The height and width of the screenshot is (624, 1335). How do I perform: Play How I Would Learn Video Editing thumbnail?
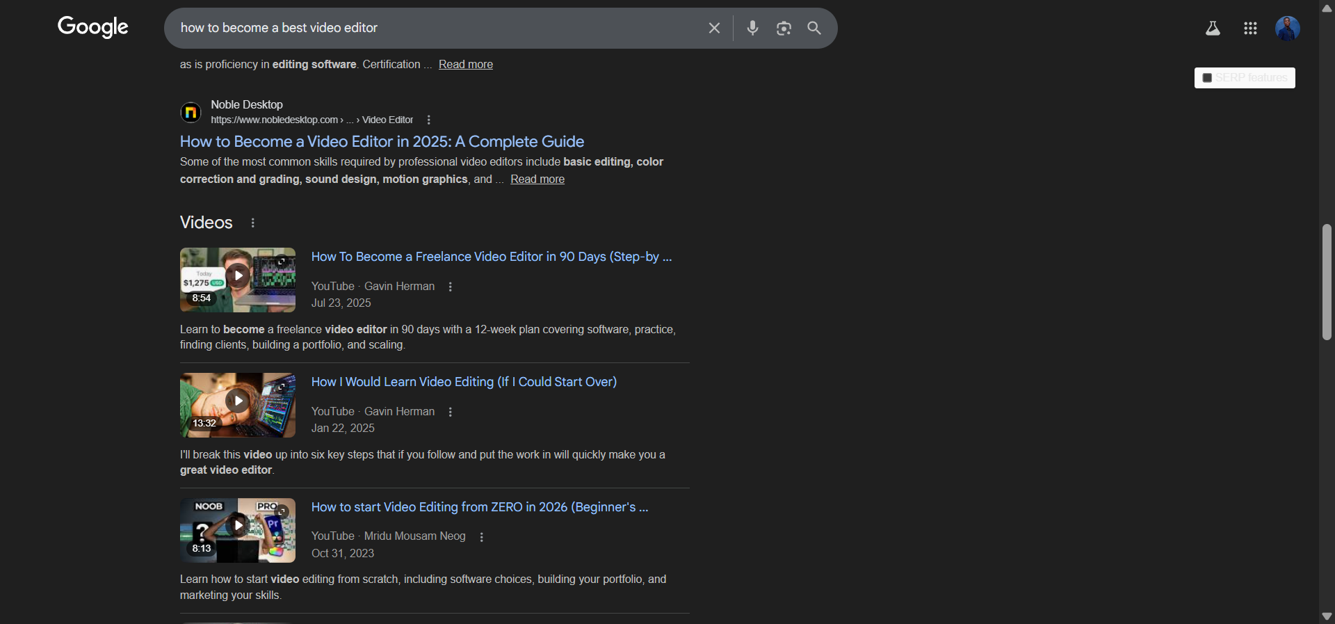point(238,405)
